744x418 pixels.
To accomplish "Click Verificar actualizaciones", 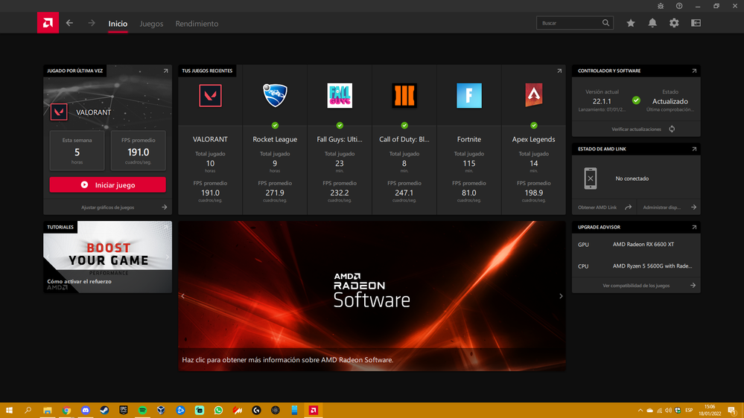I will (636, 129).
